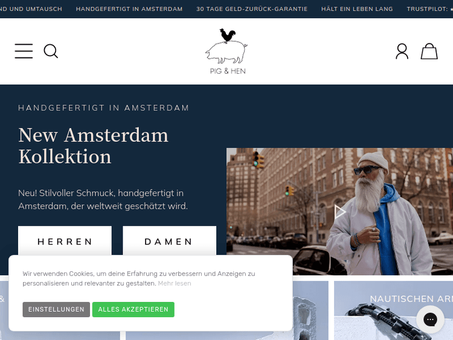Click HANDGEFERTIGT IN AMSTERDAM in top bar
The height and width of the screenshot is (340, 453).
[129, 9]
